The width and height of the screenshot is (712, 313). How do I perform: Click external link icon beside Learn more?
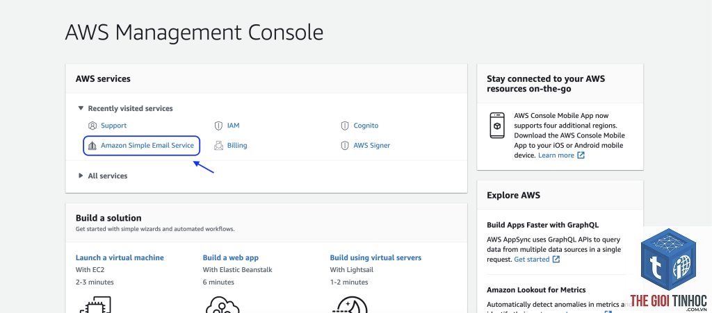click(581, 155)
